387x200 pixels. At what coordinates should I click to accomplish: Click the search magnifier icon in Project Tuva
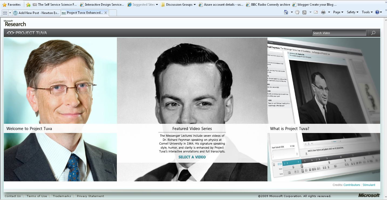click(373, 33)
